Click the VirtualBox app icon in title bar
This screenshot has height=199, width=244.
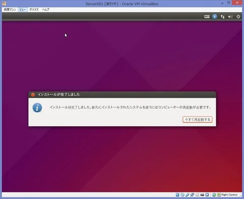click(4, 4)
